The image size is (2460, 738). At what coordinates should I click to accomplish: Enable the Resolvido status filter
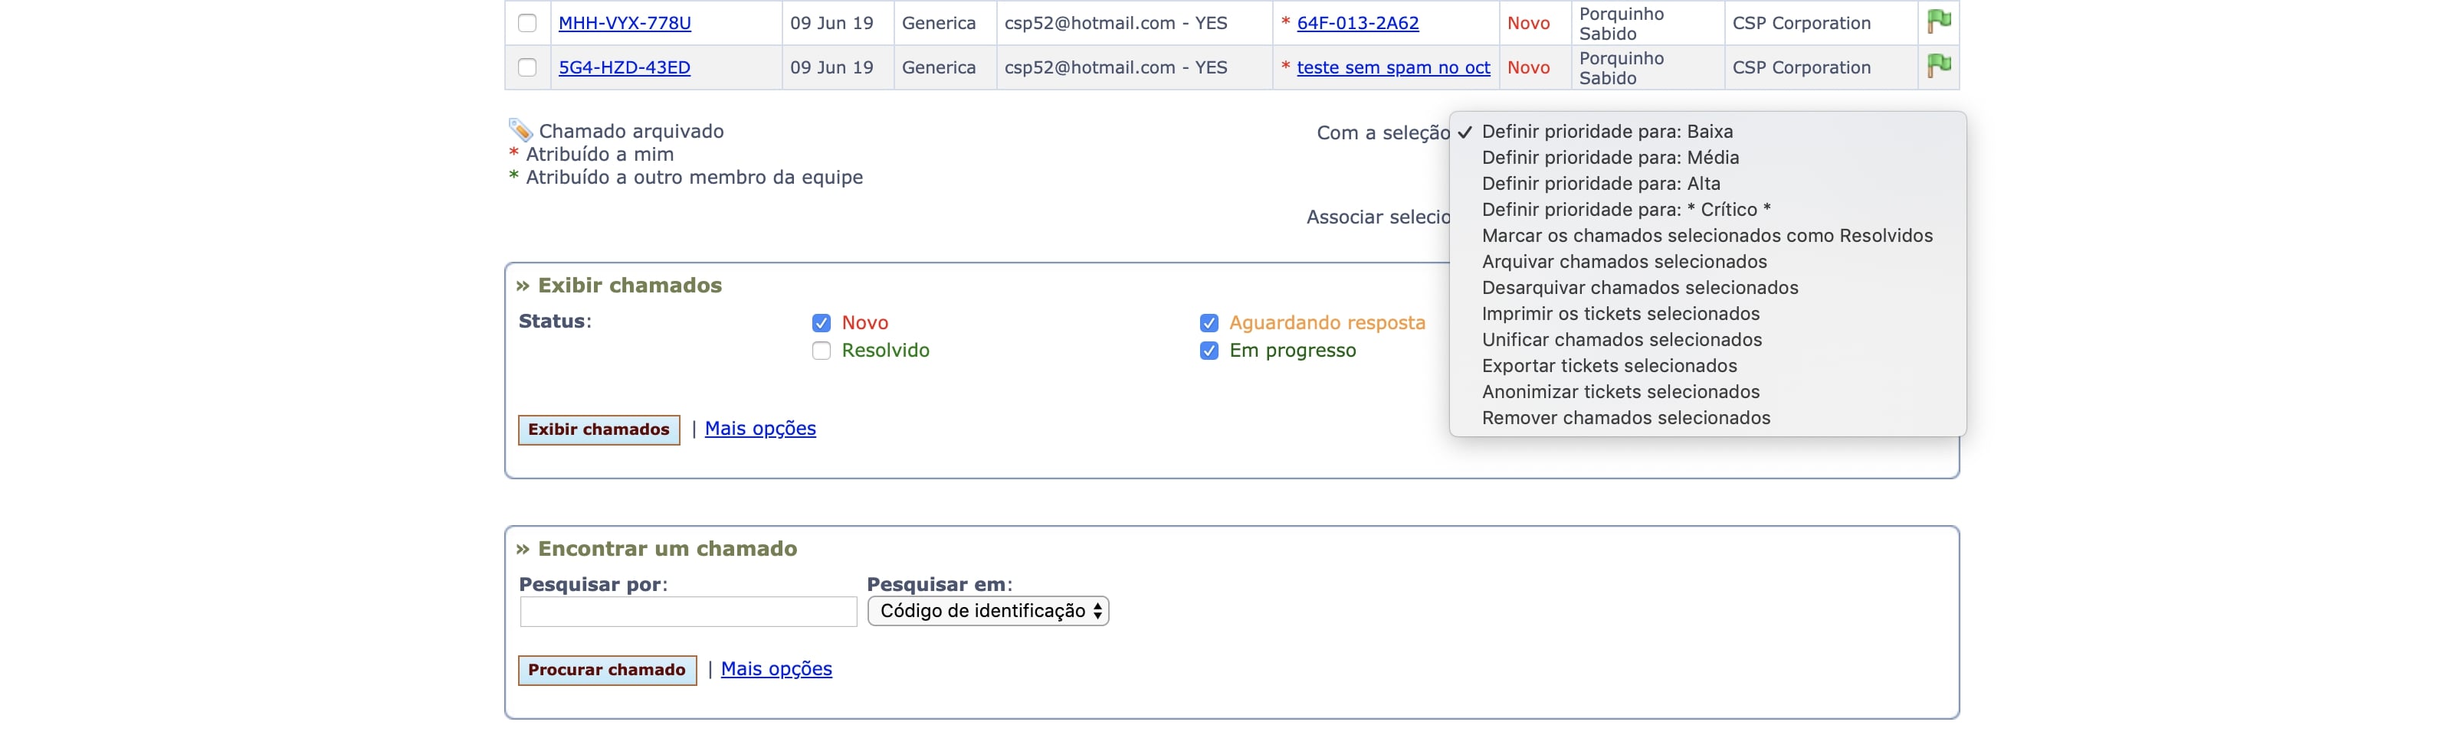coord(822,351)
